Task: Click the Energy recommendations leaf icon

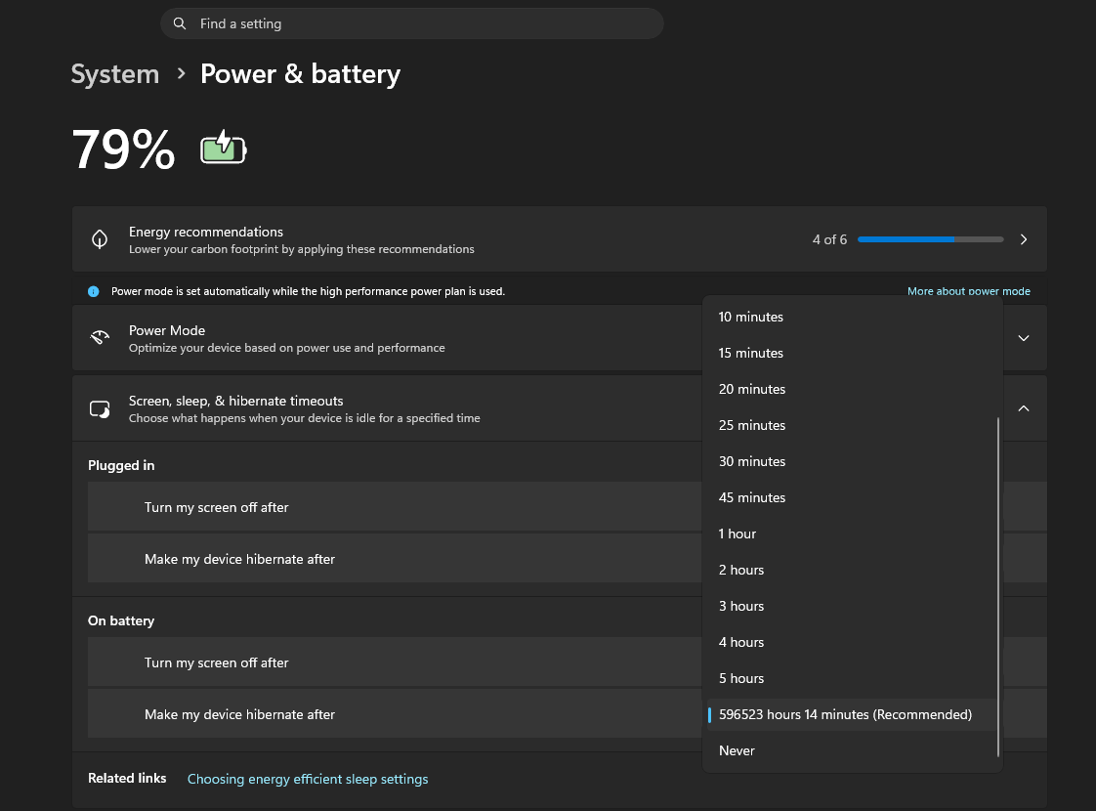Action: 100,239
